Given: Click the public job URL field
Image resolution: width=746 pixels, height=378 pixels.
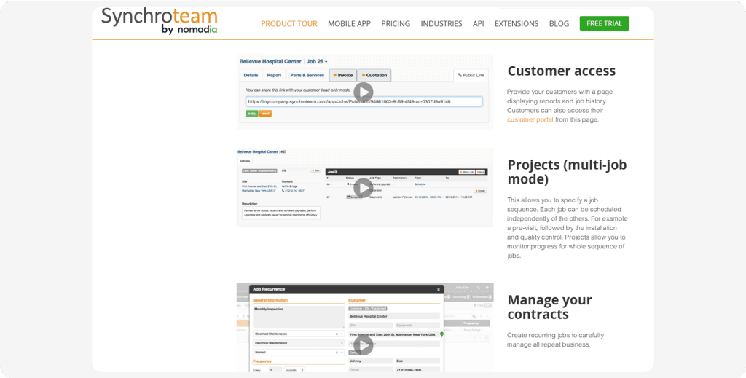Looking at the screenshot, I should tap(364, 102).
